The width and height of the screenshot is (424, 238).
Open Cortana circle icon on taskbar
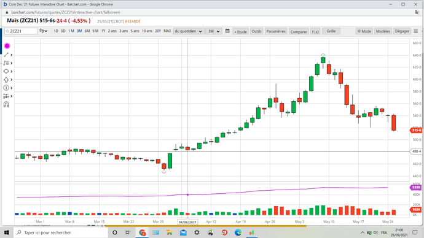115,232
